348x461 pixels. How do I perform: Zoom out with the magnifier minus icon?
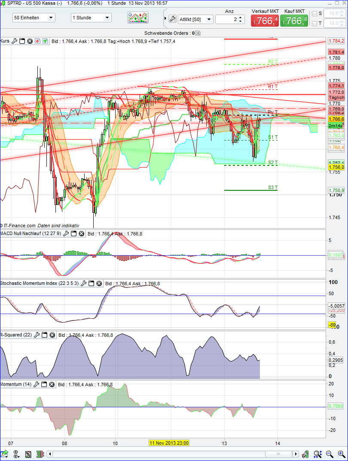[330, 454]
